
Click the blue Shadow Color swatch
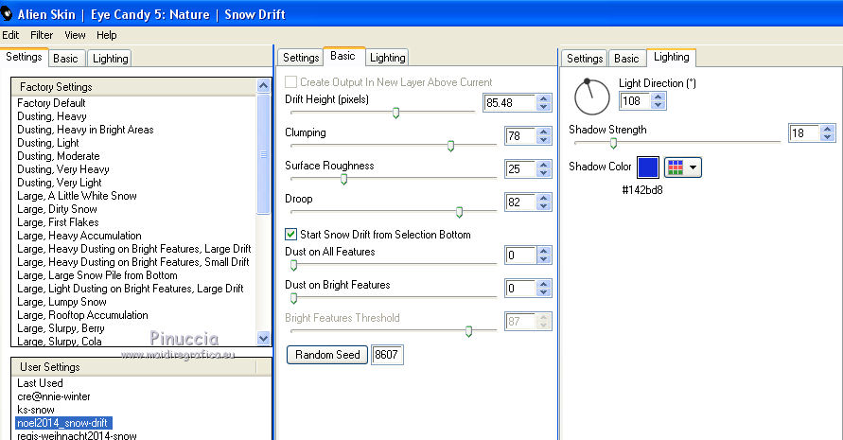tap(648, 167)
